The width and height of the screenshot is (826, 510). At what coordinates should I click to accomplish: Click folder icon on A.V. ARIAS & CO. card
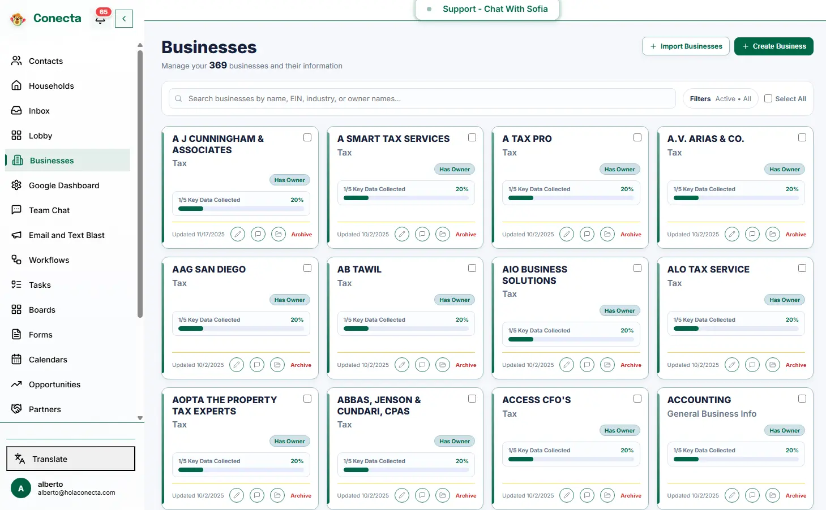click(773, 234)
